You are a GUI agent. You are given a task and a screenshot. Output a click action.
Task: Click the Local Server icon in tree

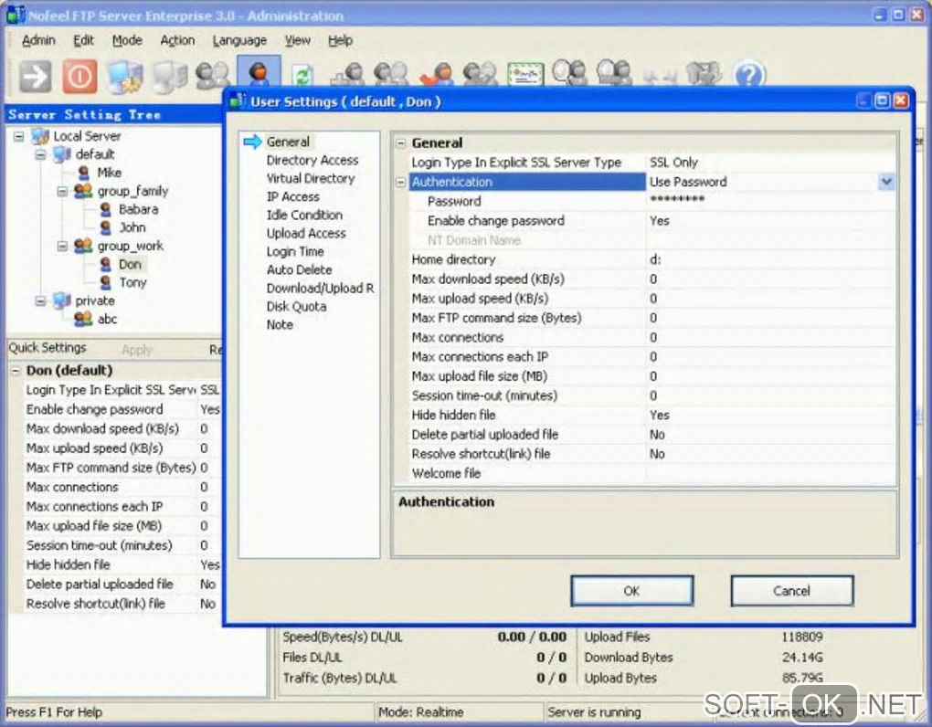[40, 136]
